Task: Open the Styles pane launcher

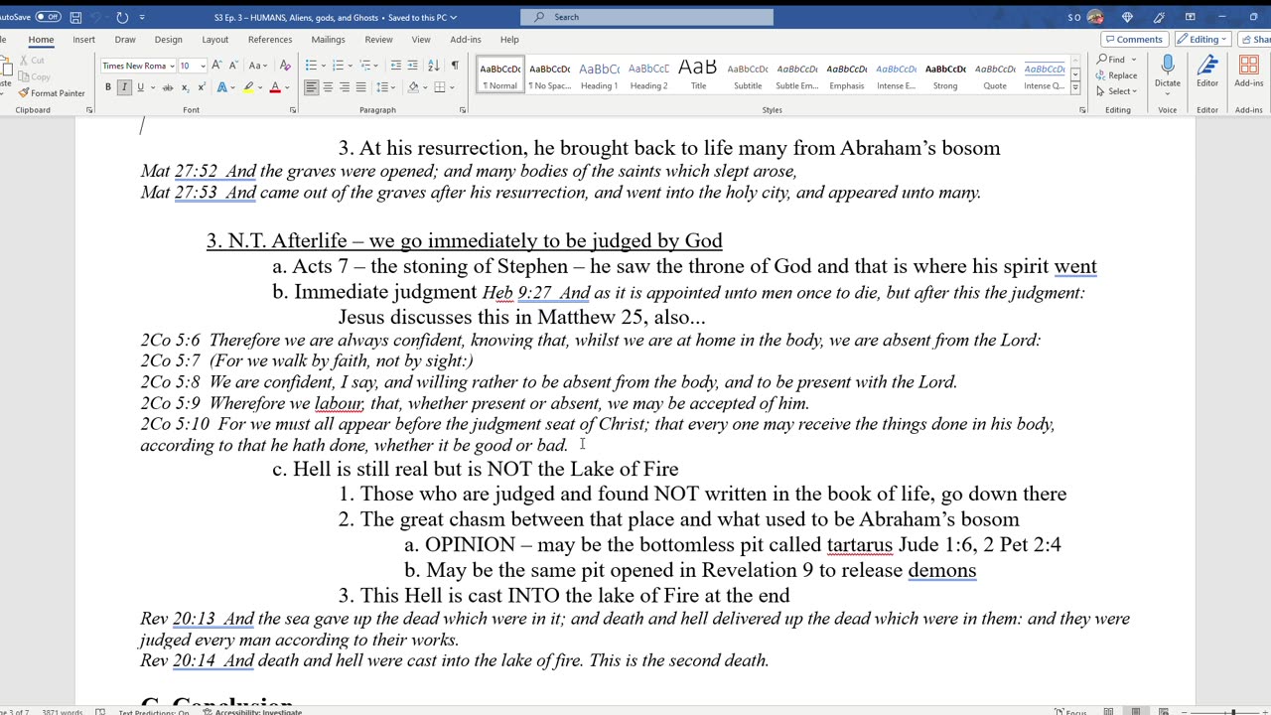Action: [1082, 110]
